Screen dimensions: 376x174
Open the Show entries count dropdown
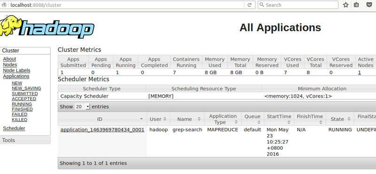tap(82, 106)
